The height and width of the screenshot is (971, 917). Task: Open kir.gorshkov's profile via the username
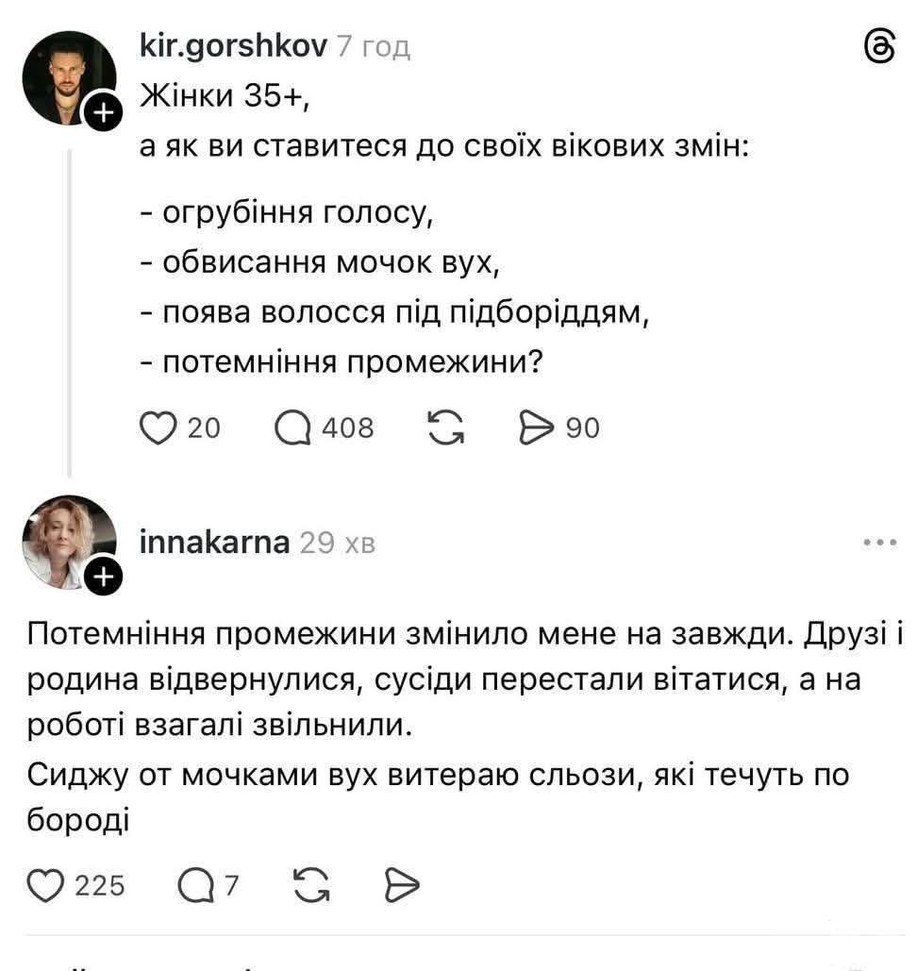coord(232,46)
